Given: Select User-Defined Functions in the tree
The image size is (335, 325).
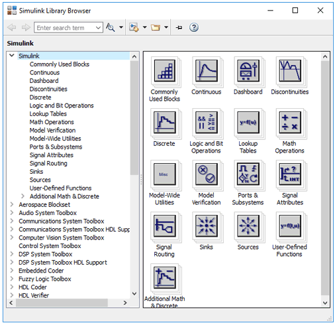Looking at the screenshot, I should coord(60,188).
